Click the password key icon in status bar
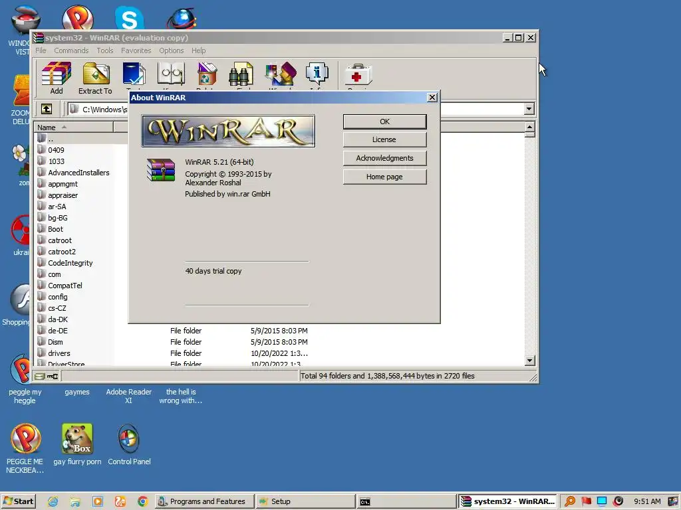Viewport: 681px width, 510px height. point(53,376)
